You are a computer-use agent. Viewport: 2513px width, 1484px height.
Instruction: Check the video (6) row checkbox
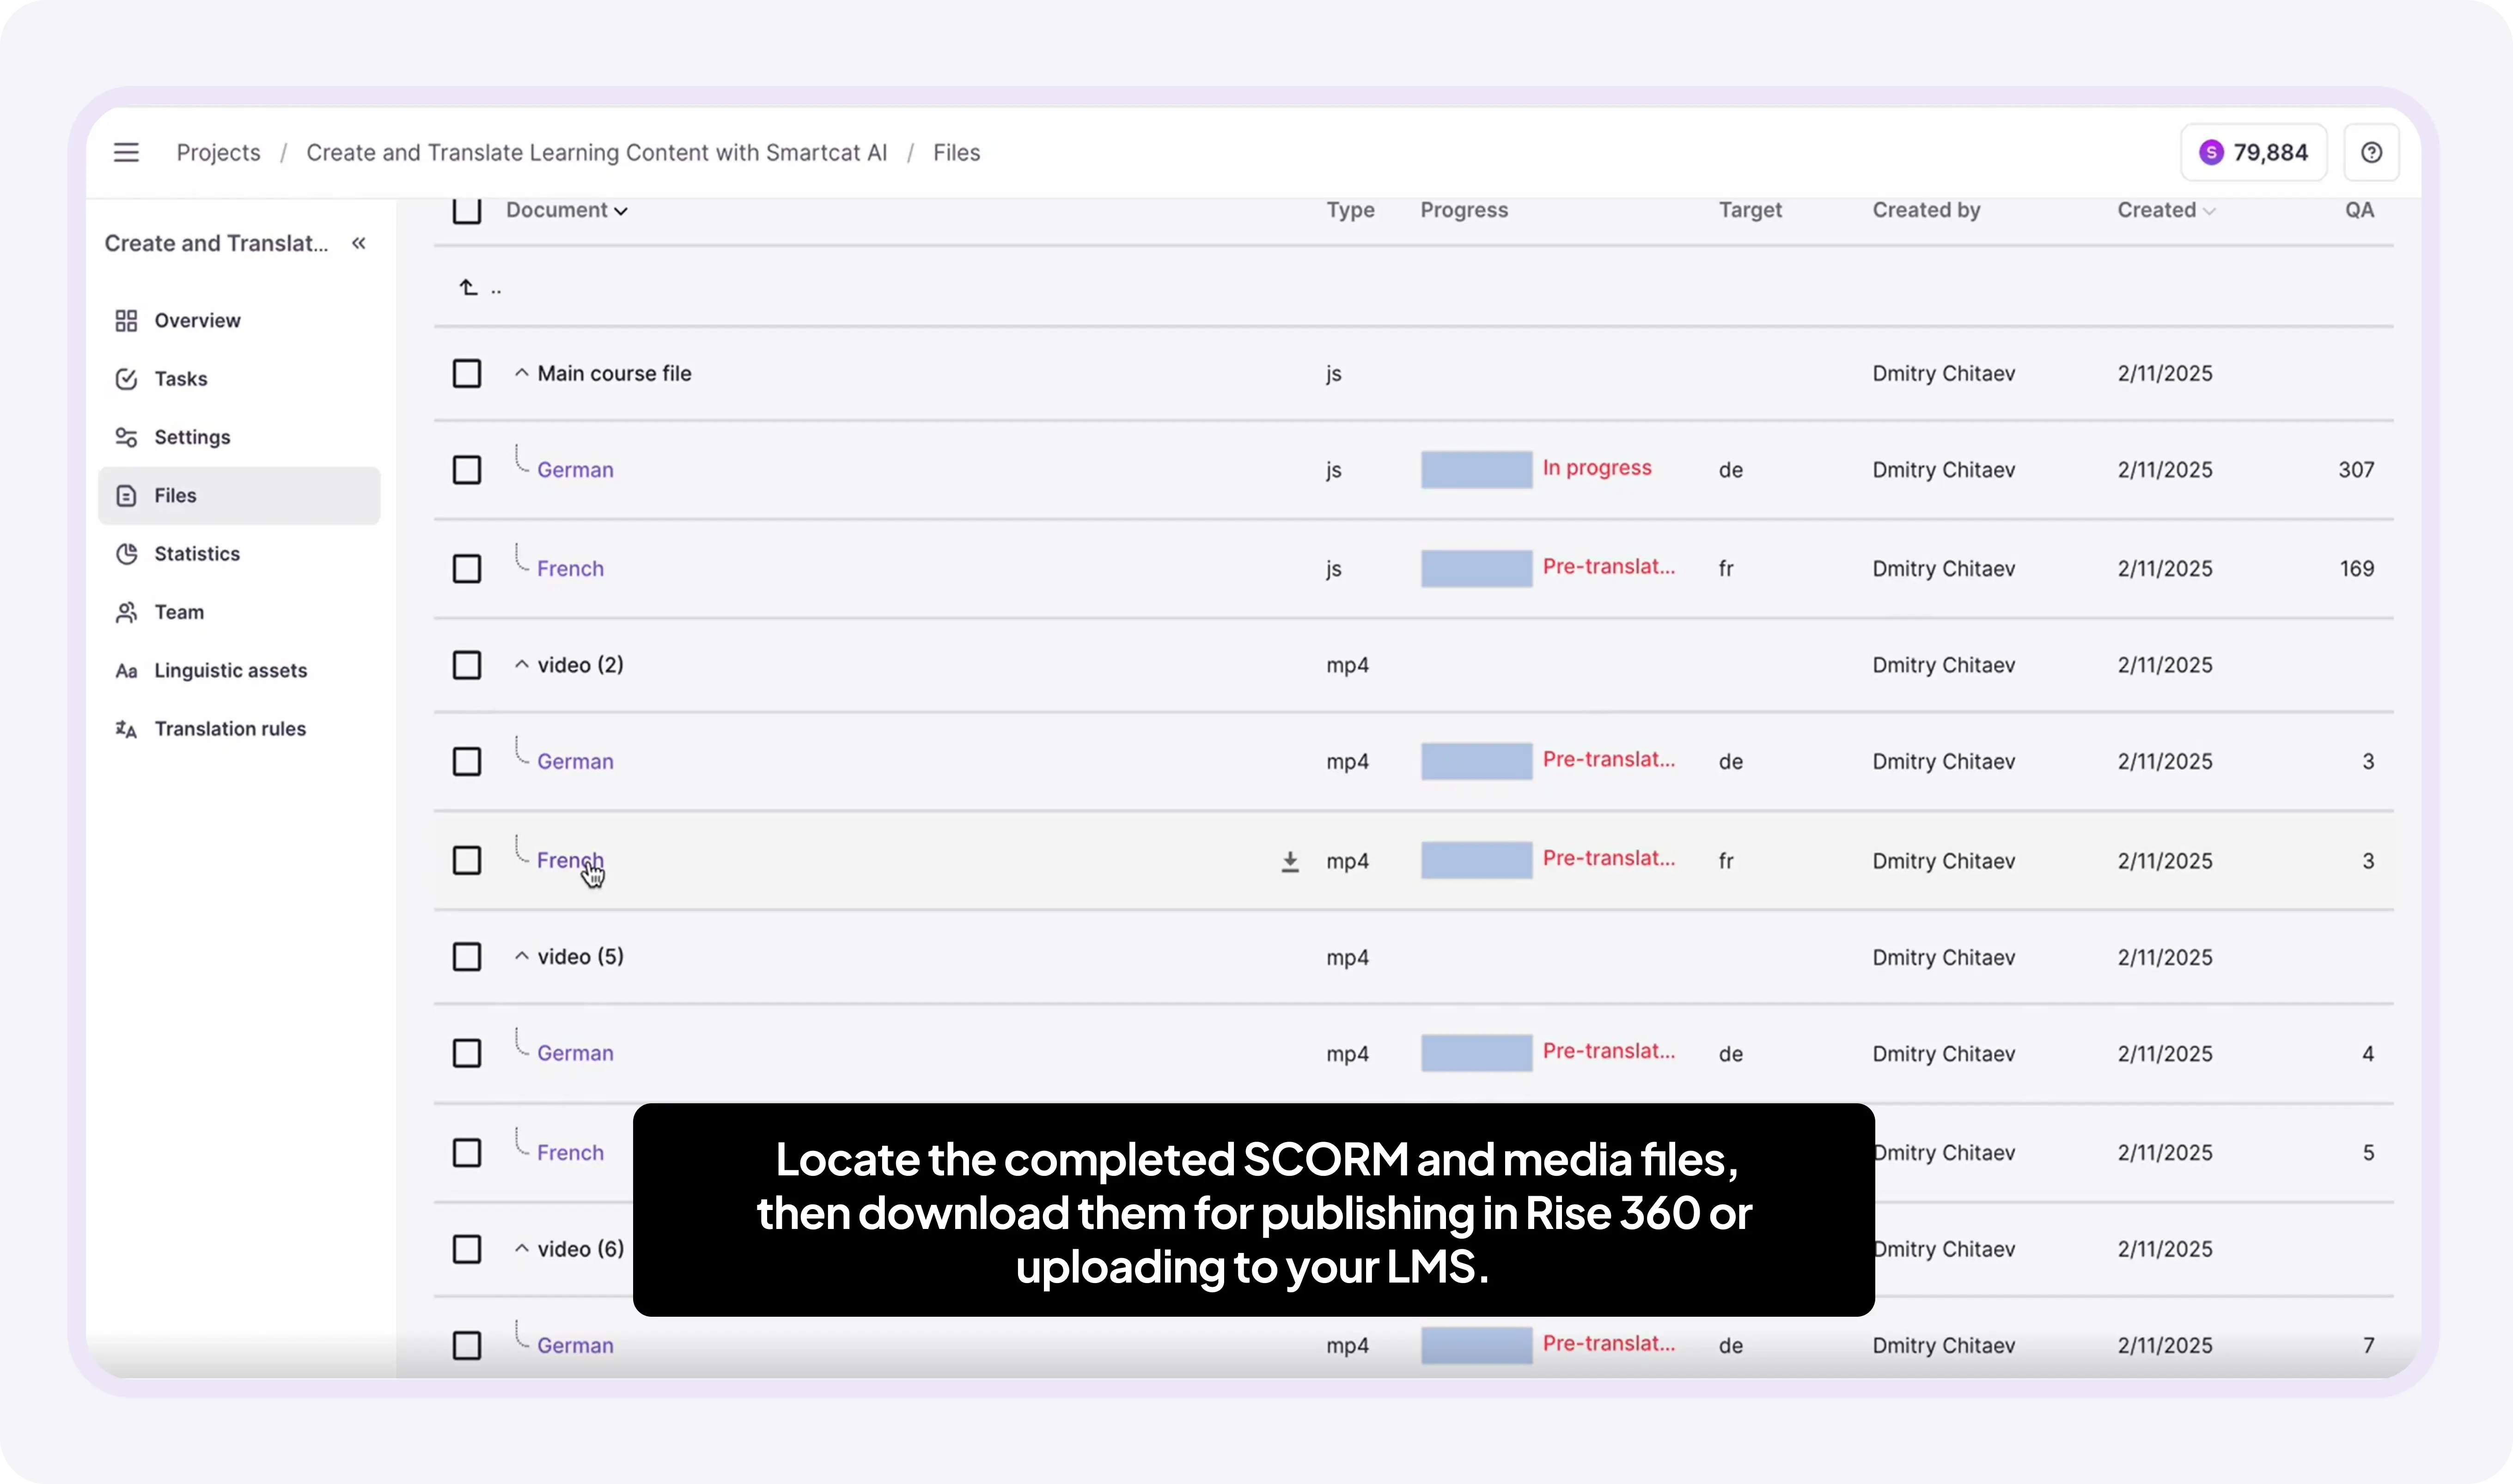467,1249
